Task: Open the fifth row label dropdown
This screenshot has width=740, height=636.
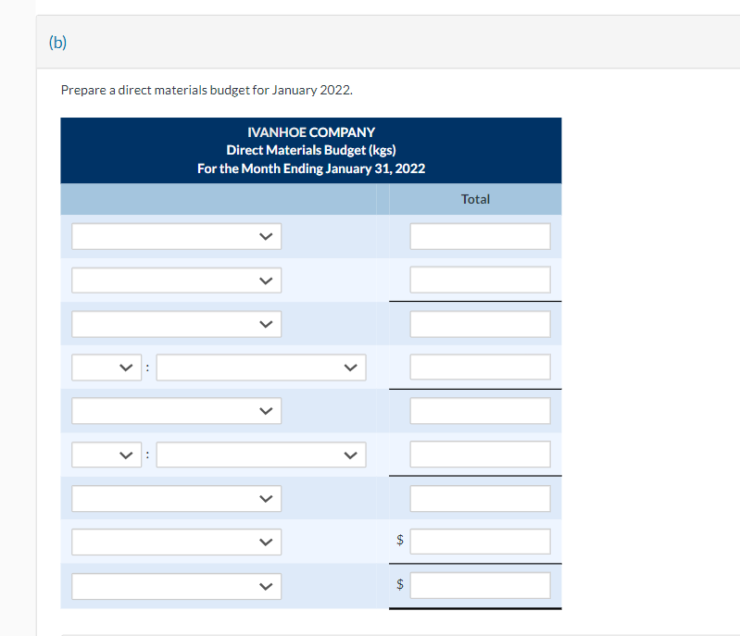Action: (176, 411)
